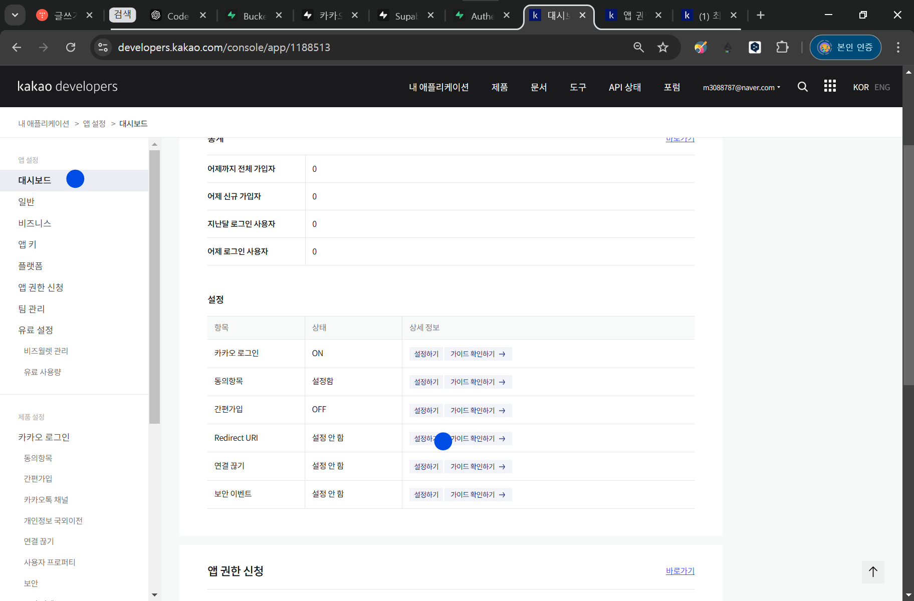Switch to the 앱 권 tab
The image size is (914, 601).
coord(634,16)
